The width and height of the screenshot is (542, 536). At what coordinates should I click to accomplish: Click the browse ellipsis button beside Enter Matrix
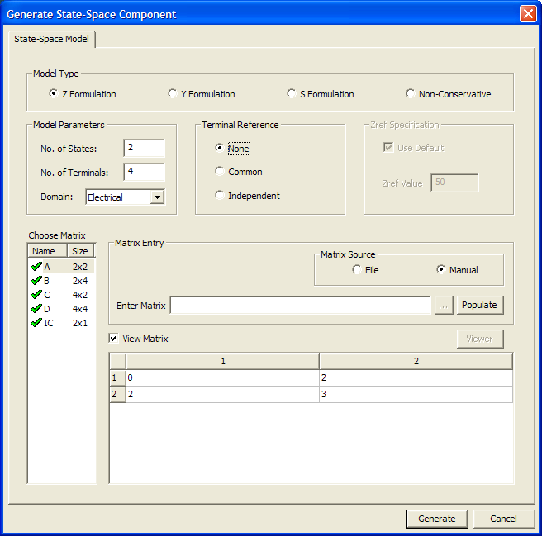tap(443, 306)
